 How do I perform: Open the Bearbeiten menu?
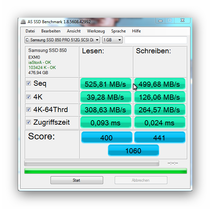[x=51, y=31]
